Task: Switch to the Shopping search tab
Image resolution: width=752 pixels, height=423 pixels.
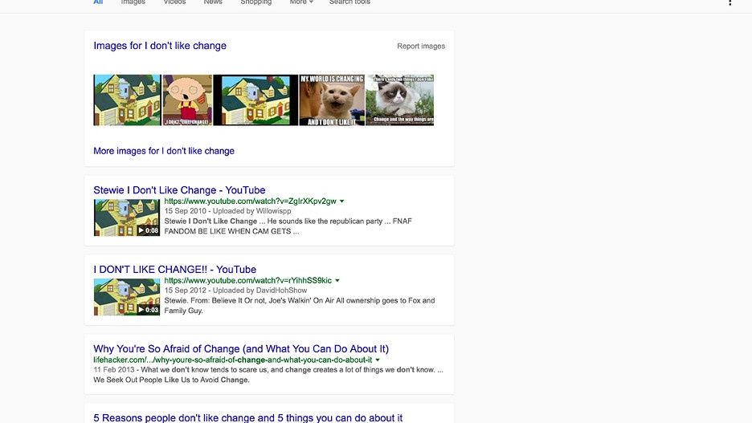Action: click(x=256, y=2)
